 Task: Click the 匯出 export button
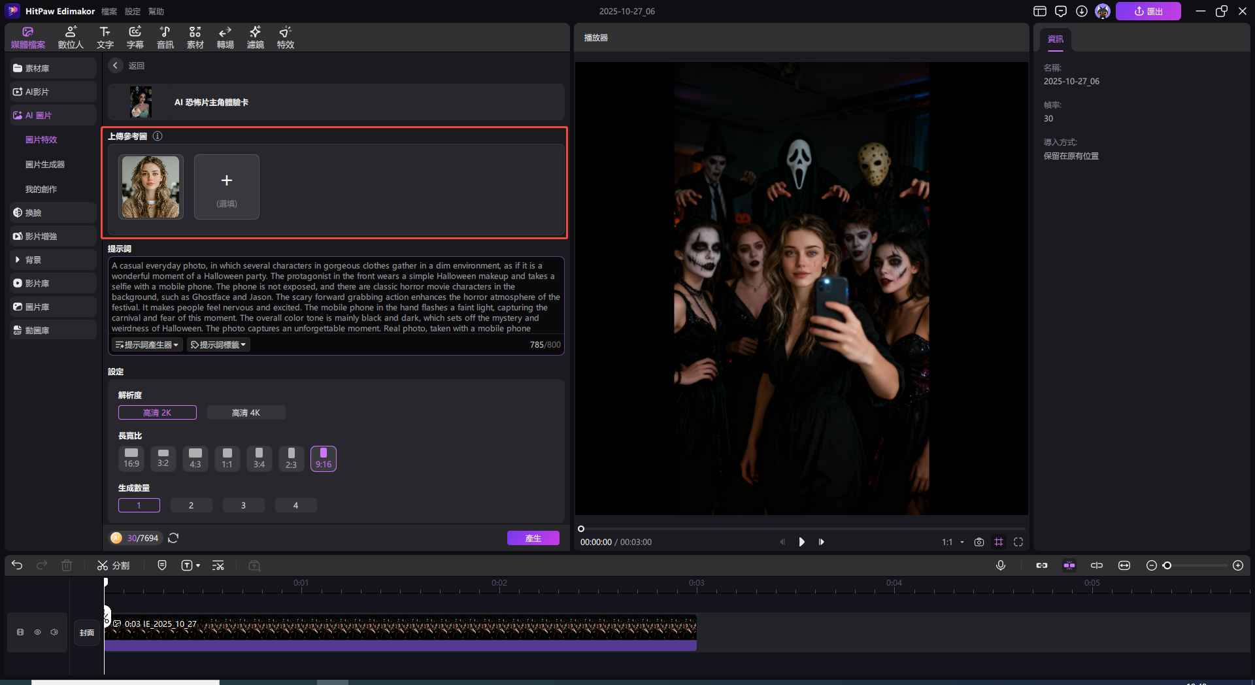[1148, 11]
